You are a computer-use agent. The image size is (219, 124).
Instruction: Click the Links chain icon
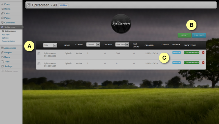[x=2, y=13]
